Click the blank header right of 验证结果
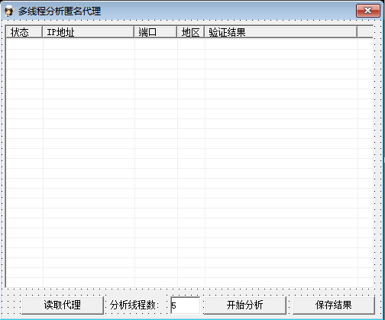The image size is (385, 320). tap(365, 32)
